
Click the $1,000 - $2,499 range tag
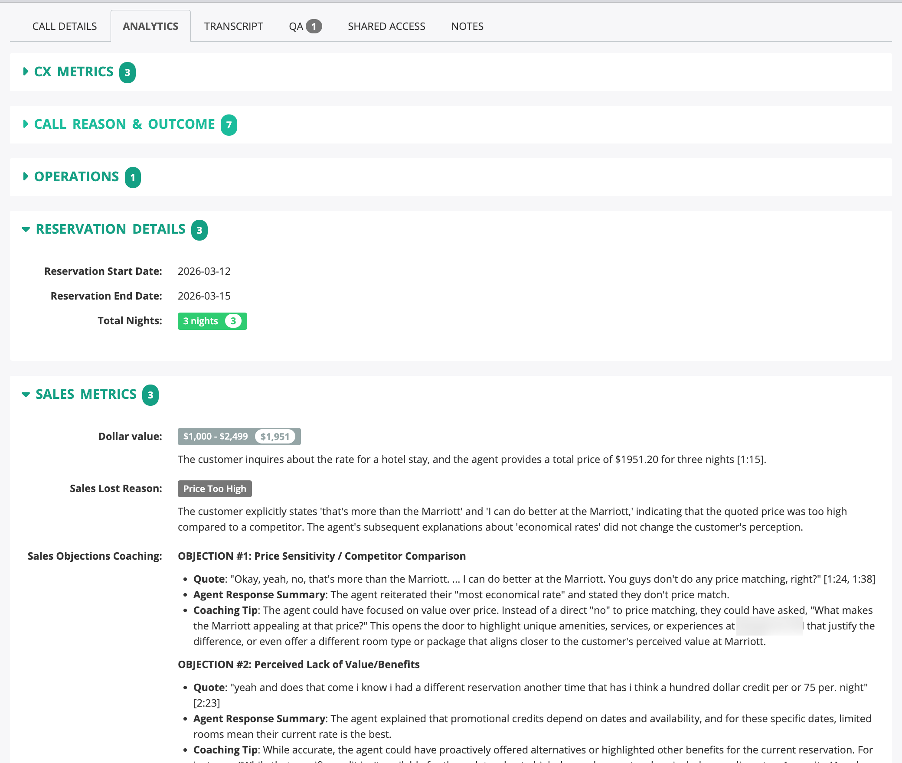pos(216,437)
